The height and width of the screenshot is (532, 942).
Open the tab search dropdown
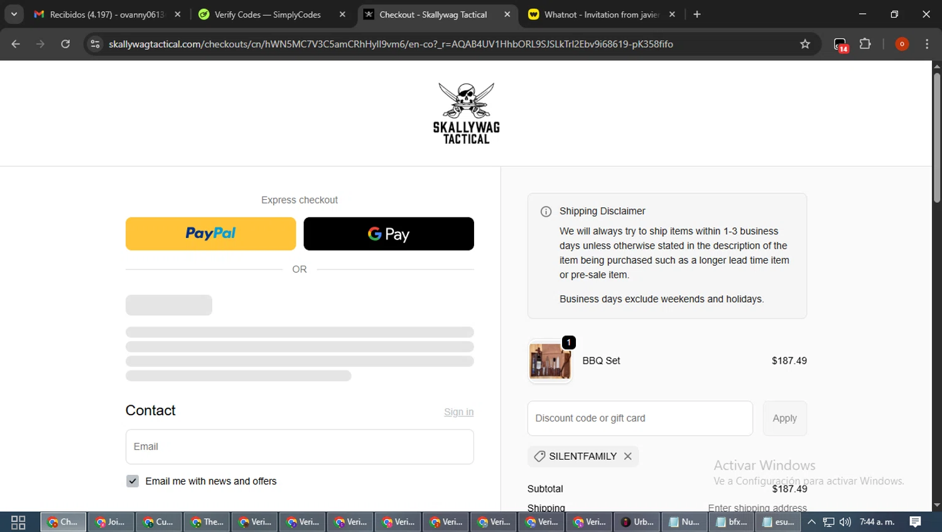pos(14,14)
